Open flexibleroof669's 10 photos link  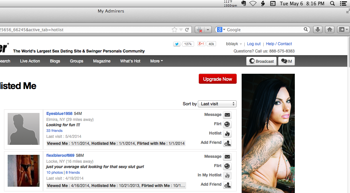(x=55, y=172)
